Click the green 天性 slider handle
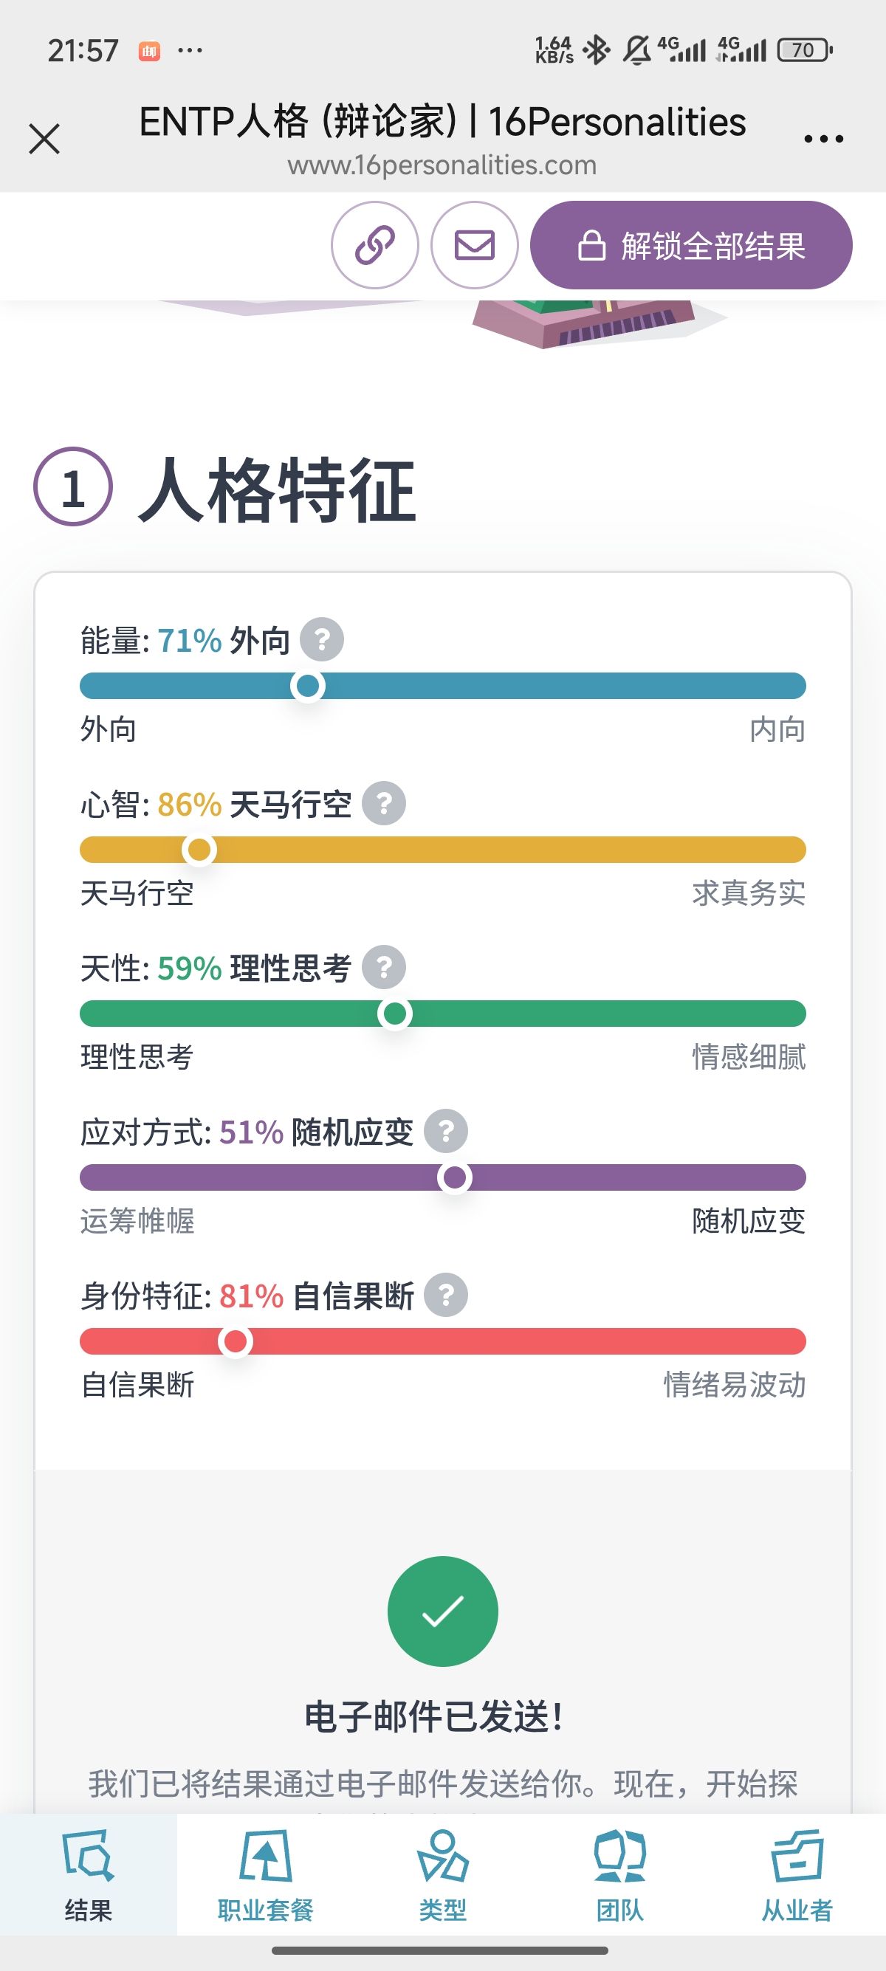Viewport: 886px width, 1971px height. click(x=395, y=1013)
